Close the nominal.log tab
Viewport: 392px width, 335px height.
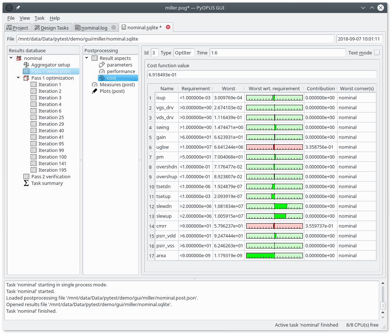click(x=114, y=27)
